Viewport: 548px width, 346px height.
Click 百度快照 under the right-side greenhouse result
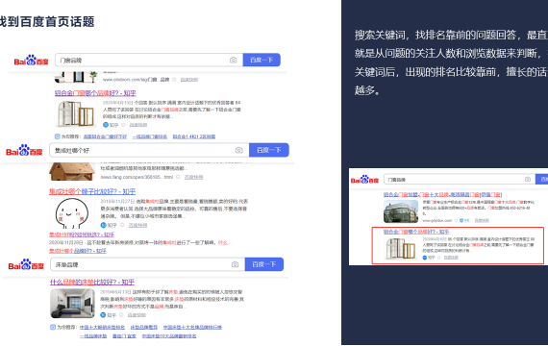point(482,220)
